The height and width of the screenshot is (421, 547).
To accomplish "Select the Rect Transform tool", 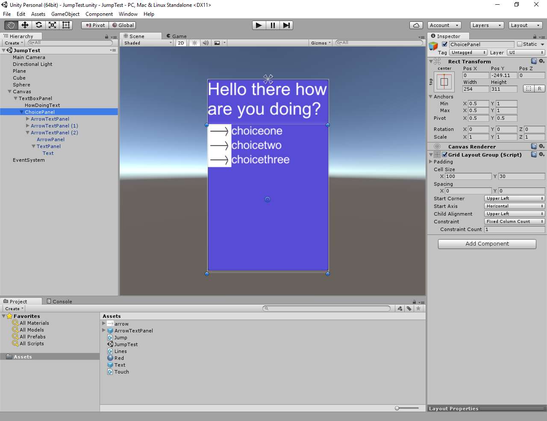I will [65, 25].
